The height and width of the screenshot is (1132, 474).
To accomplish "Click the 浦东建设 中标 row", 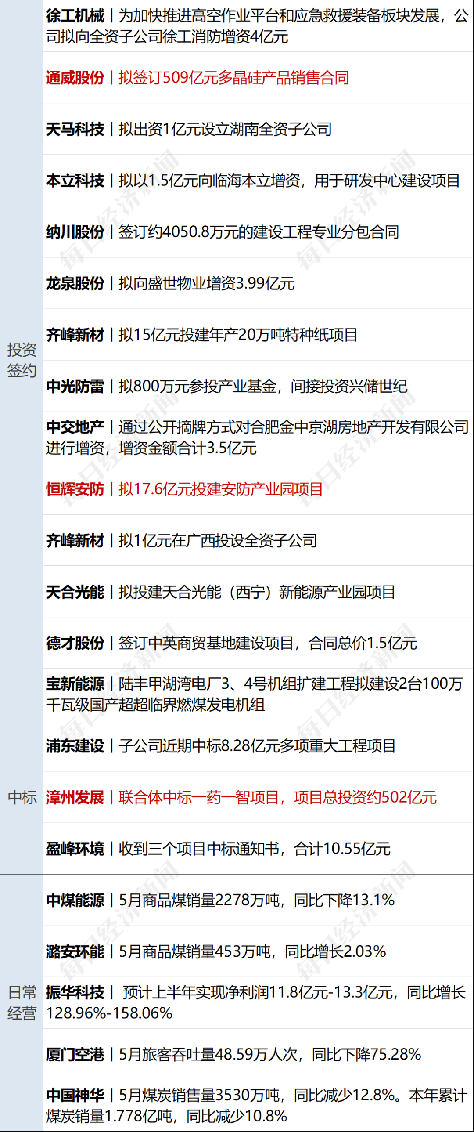I will (220, 746).
